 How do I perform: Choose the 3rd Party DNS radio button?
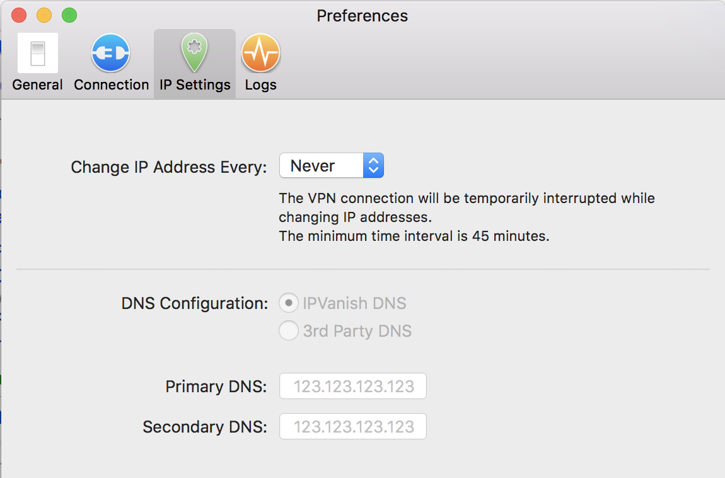(288, 330)
